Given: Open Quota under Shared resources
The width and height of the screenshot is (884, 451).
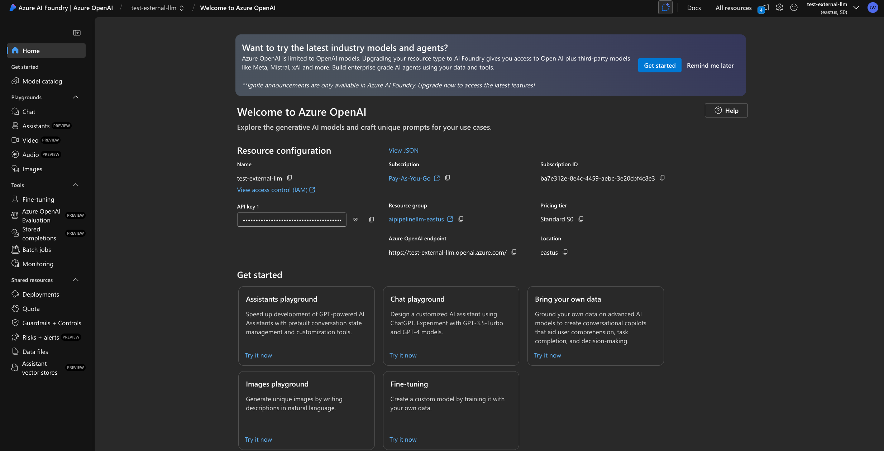Looking at the screenshot, I should click(31, 308).
